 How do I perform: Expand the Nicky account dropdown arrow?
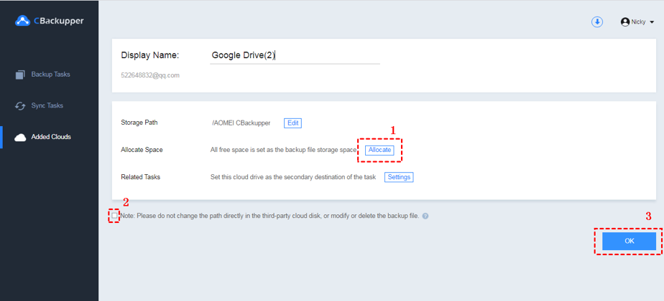point(651,22)
